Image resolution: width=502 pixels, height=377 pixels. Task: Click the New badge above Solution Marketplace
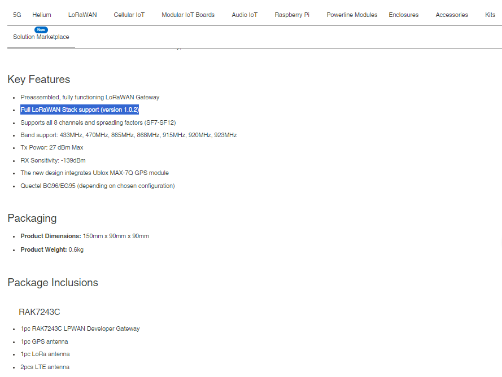pos(41,30)
